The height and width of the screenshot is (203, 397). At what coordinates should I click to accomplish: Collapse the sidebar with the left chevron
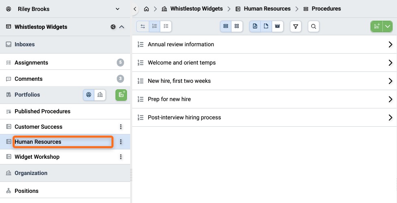tap(135, 9)
